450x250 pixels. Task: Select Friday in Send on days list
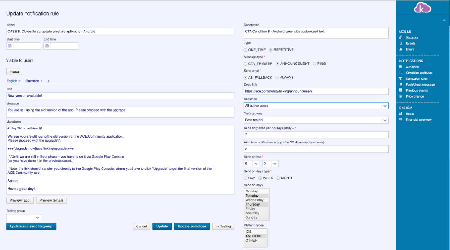[x=250, y=209]
